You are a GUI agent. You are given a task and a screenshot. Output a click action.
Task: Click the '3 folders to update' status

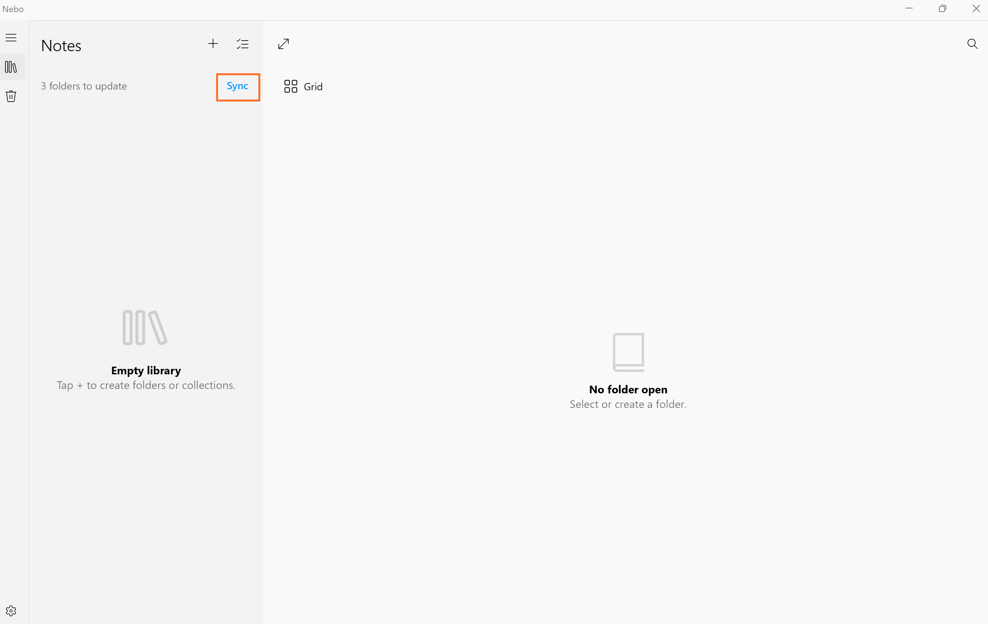point(84,86)
